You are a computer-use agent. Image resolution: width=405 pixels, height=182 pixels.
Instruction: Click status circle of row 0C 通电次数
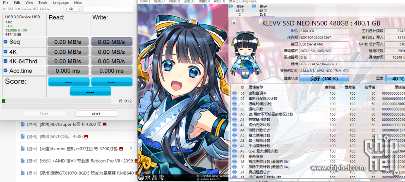(235, 109)
